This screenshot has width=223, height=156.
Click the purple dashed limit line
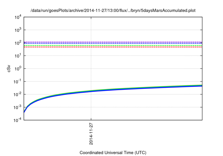113,42
